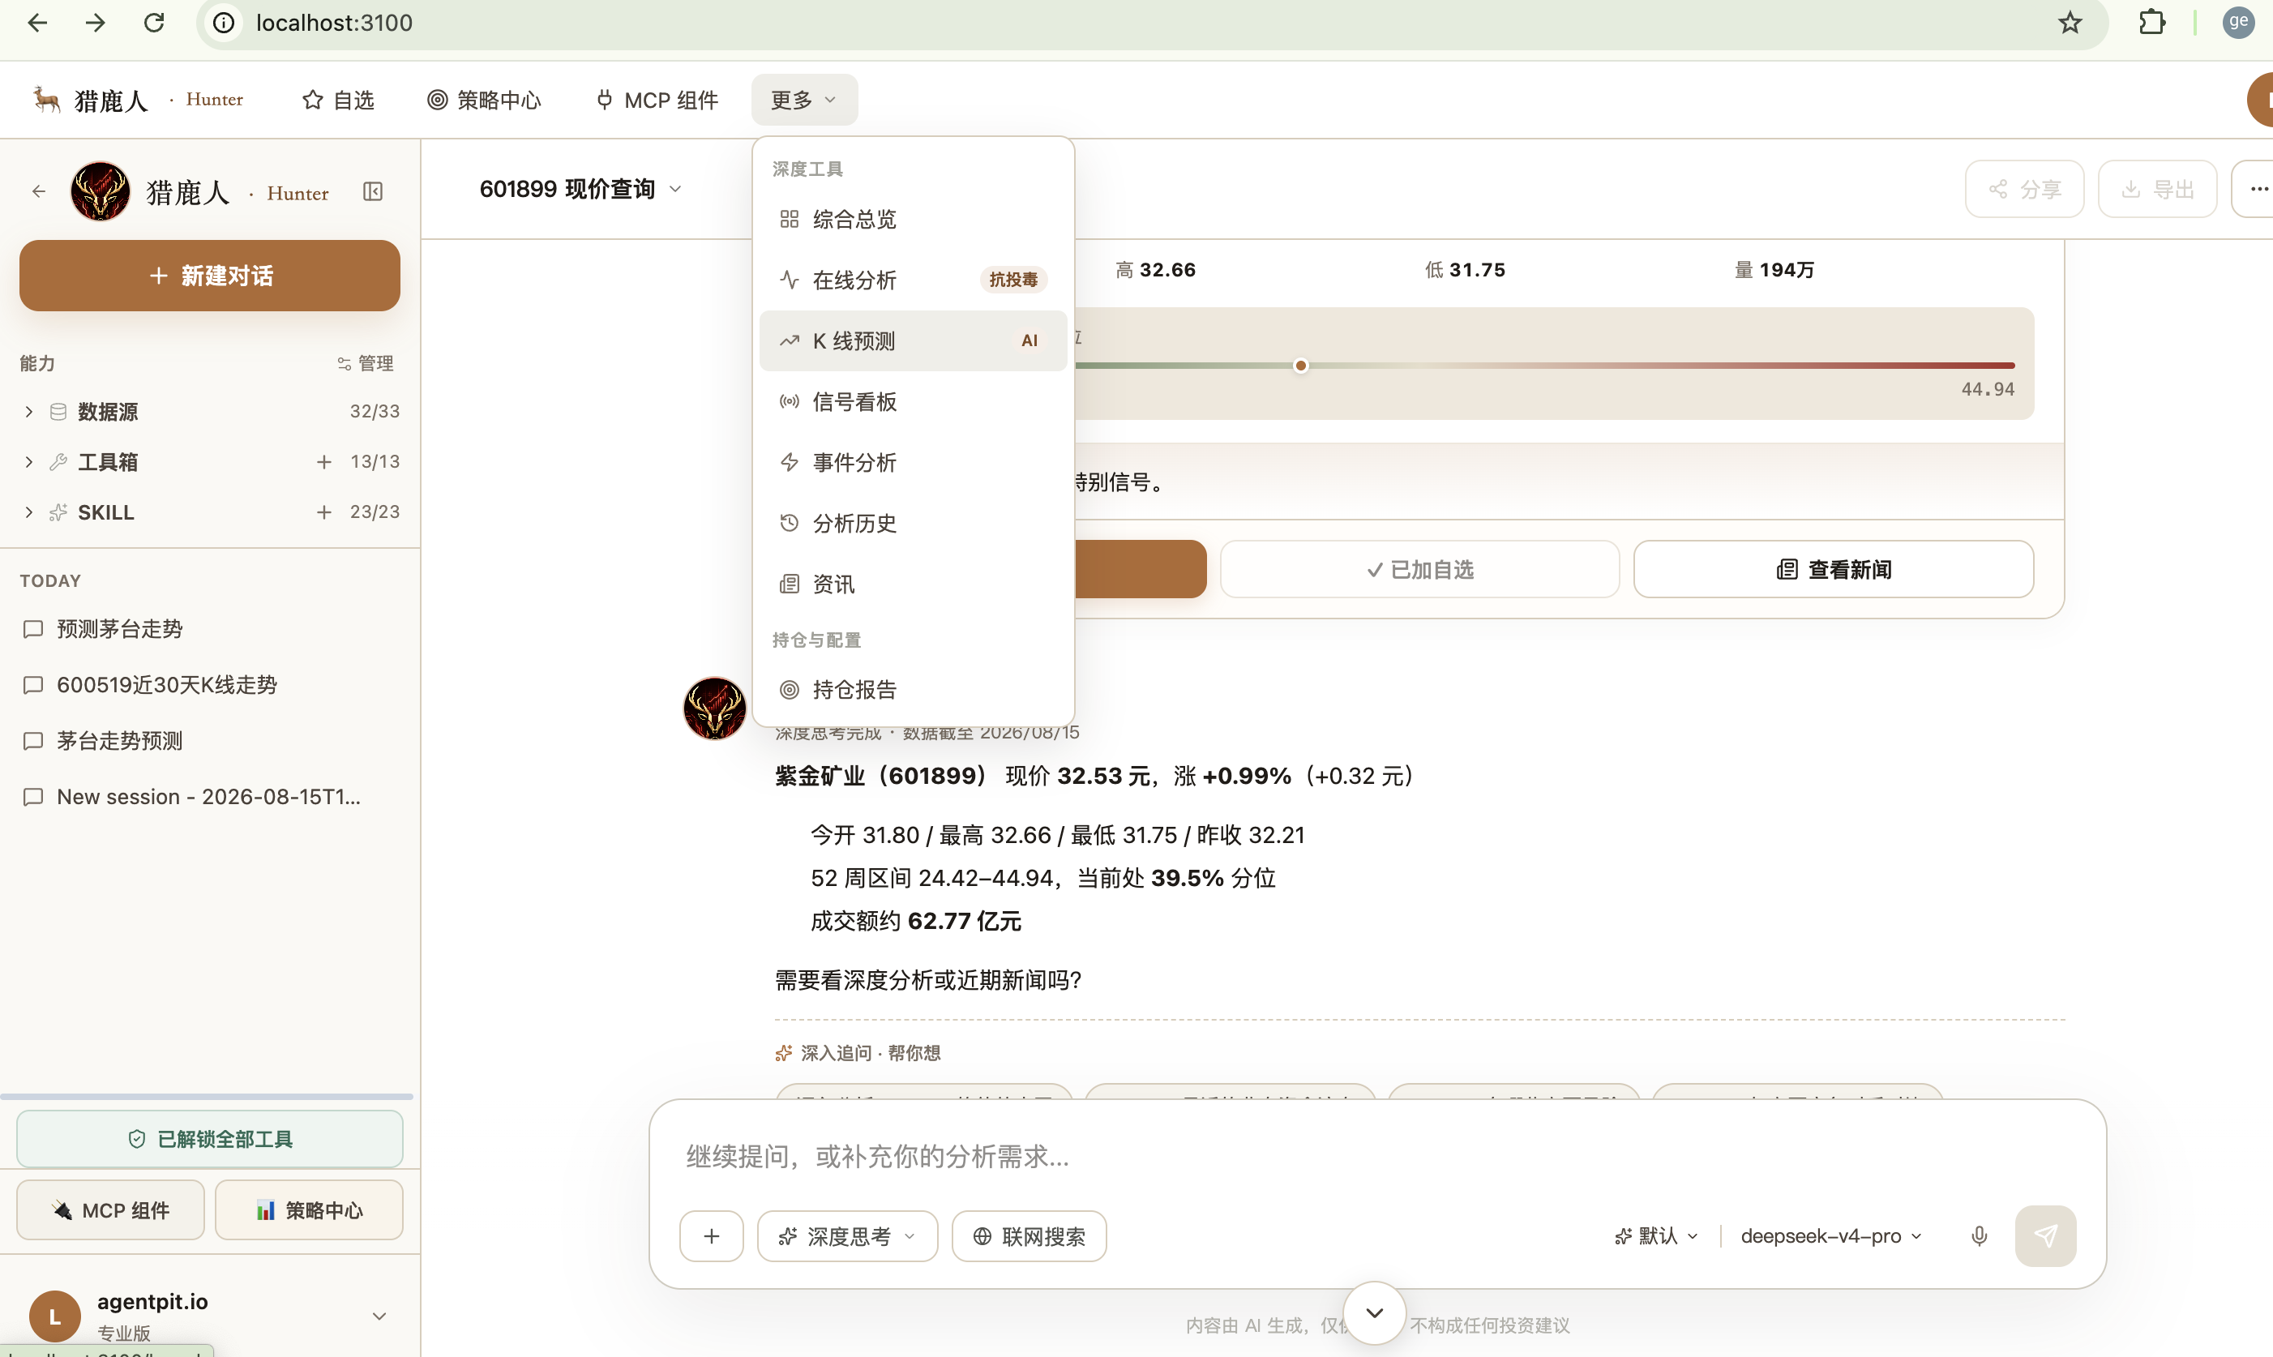Click the 52-week range slider marker
The height and width of the screenshot is (1357, 2273).
pyautogui.click(x=1300, y=366)
